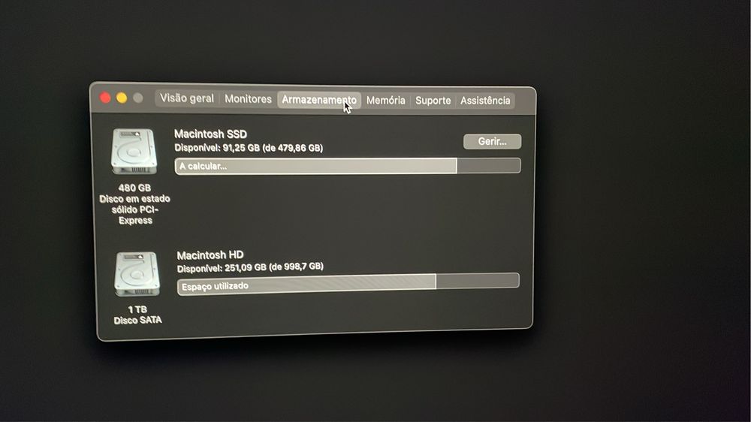Open the Assistência tab
Image resolution: width=751 pixels, height=422 pixels.
[x=485, y=101]
